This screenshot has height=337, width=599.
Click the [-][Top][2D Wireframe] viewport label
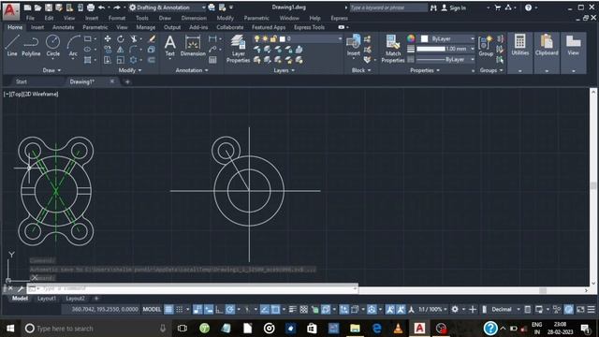coord(31,94)
